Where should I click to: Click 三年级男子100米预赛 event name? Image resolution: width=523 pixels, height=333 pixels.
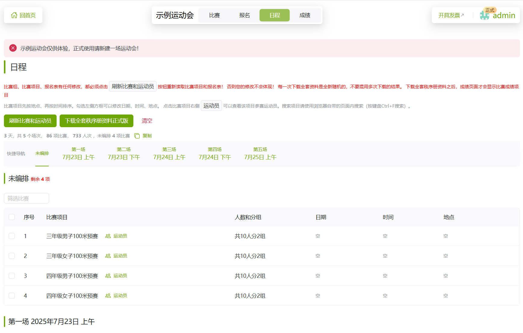(x=72, y=236)
